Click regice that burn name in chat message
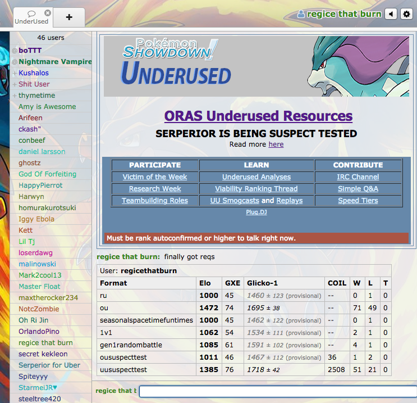Viewport: 417px width, 403px height. (128, 257)
